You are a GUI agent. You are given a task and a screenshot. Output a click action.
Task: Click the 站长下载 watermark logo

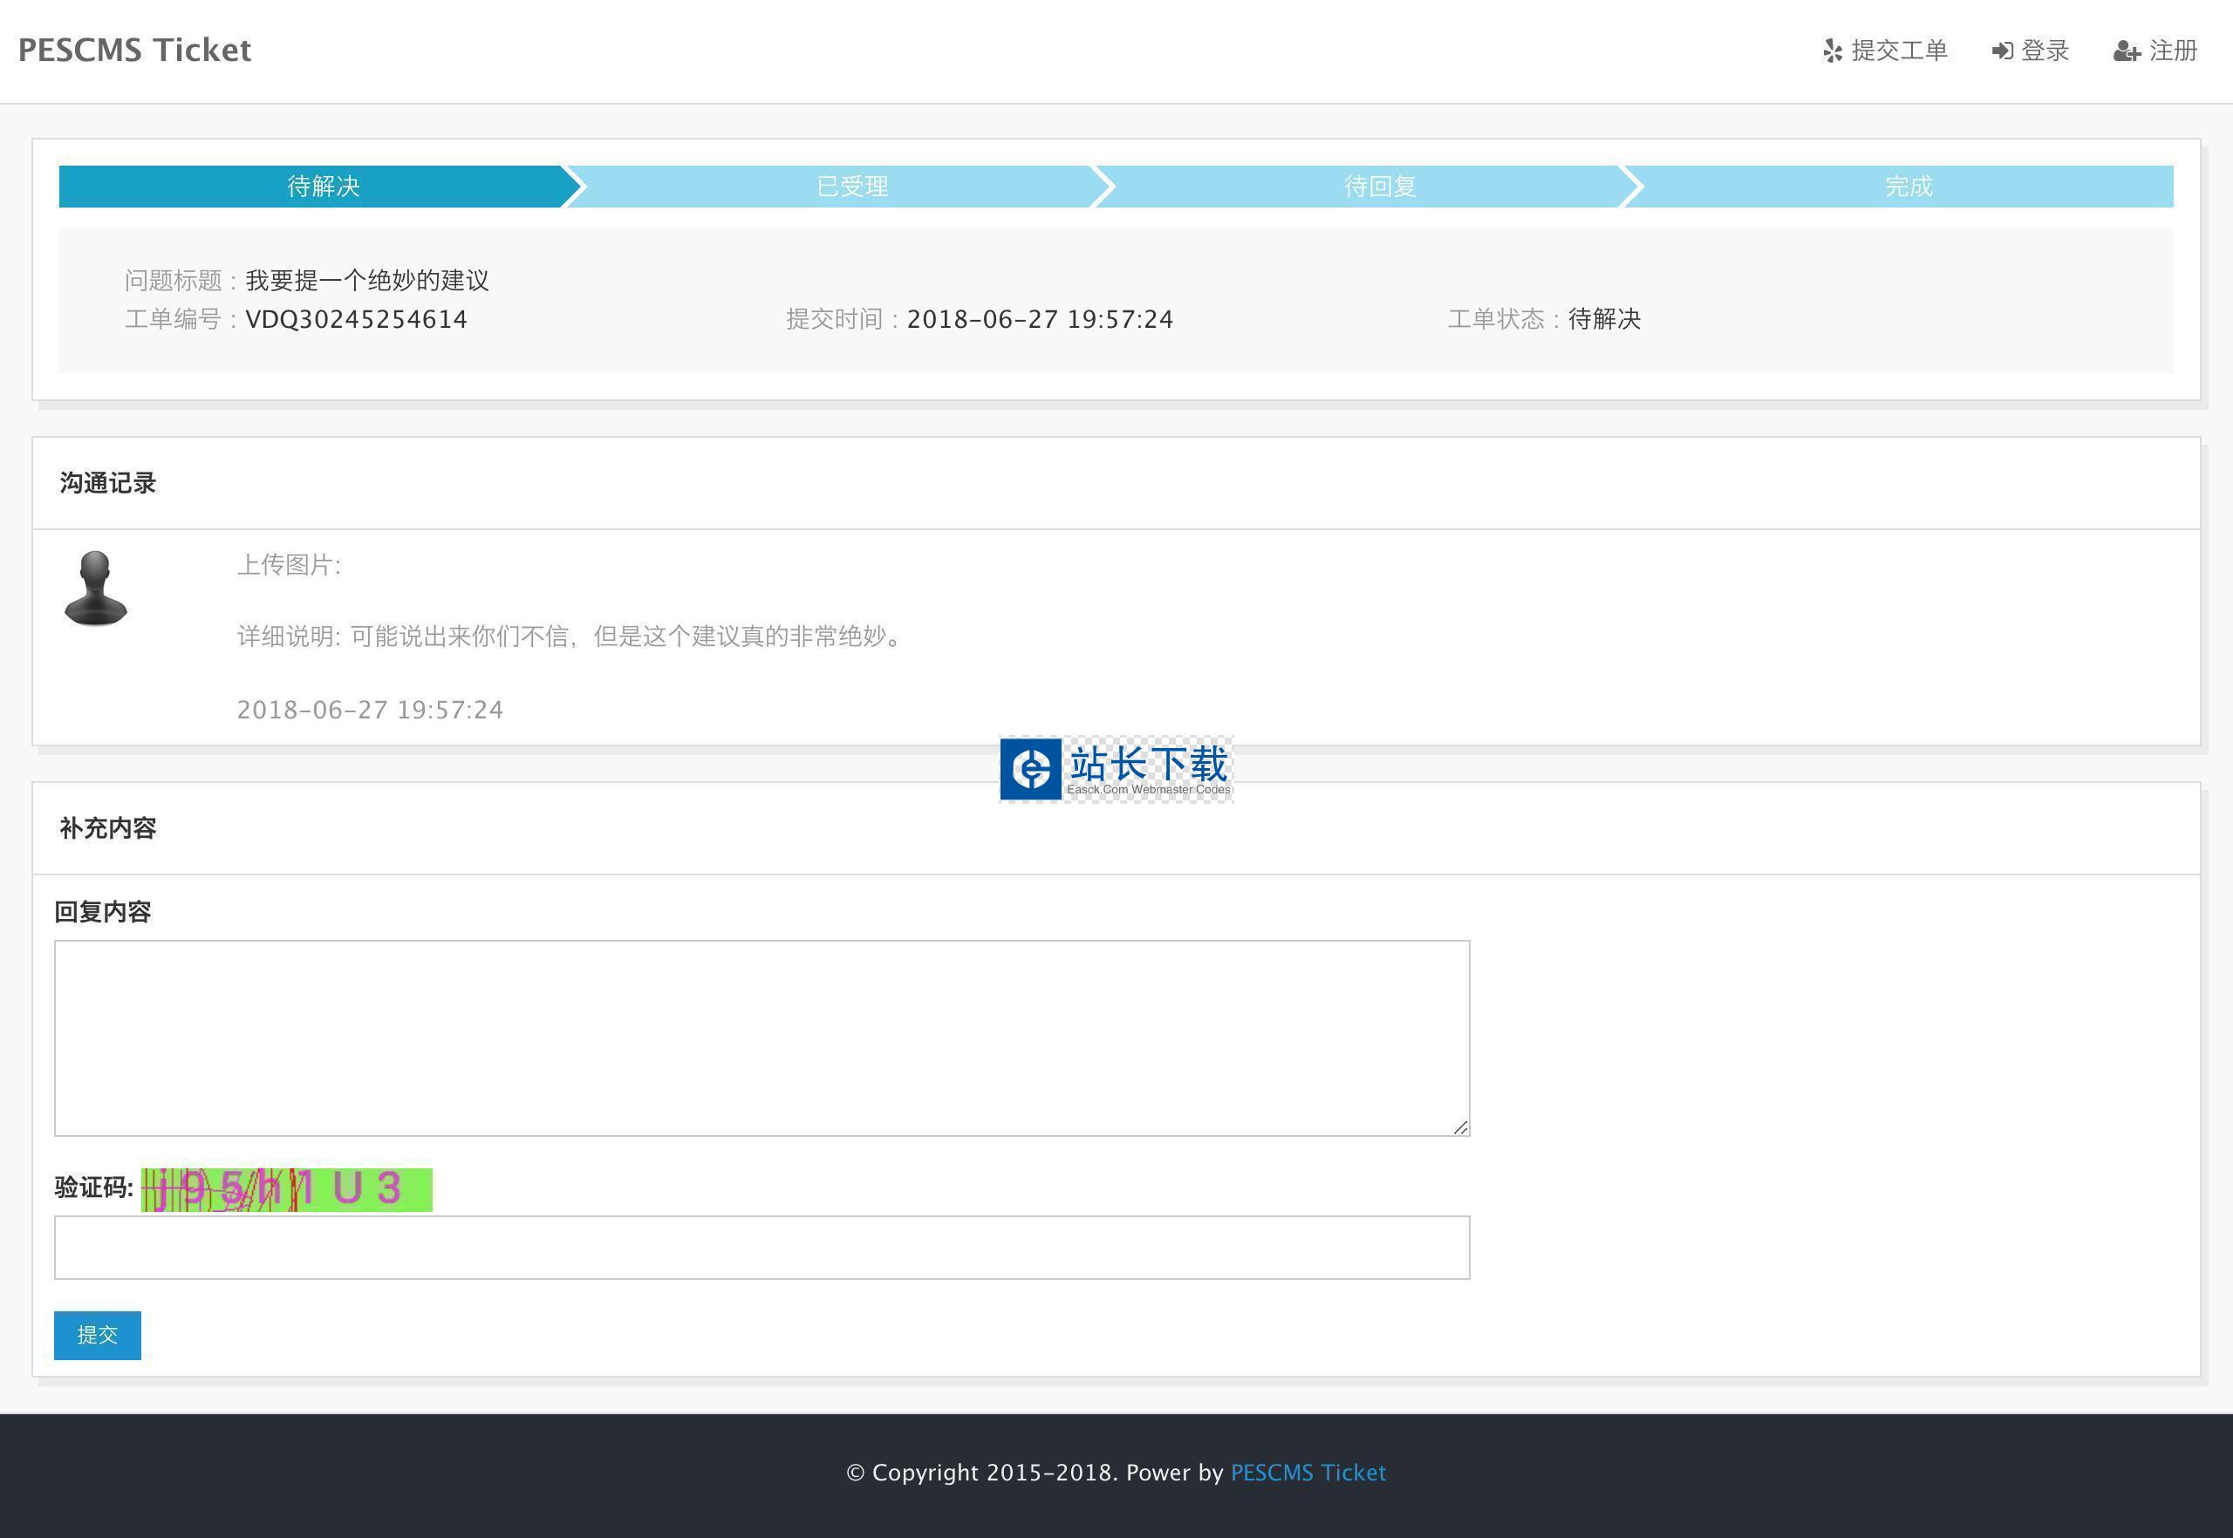click(x=1116, y=768)
